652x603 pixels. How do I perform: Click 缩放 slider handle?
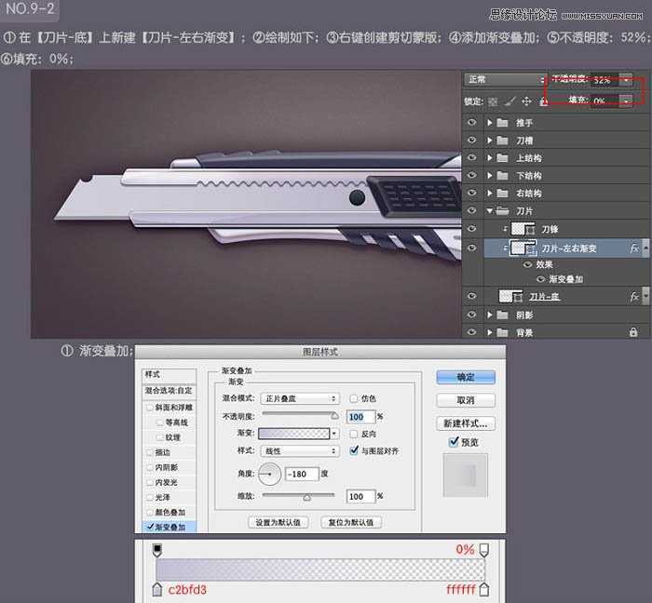[306, 497]
